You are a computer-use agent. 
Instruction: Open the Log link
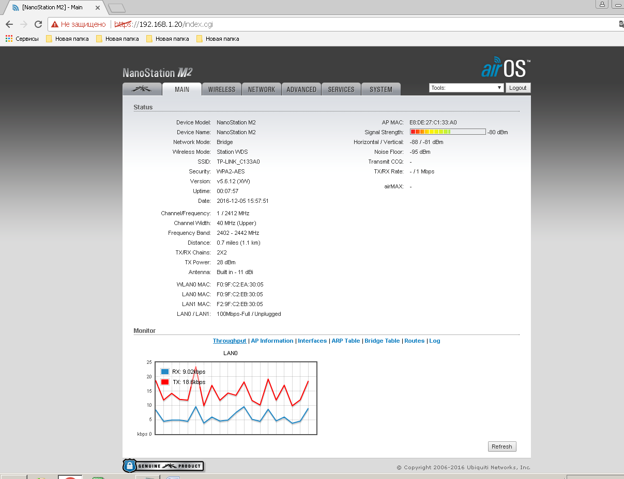tap(434, 341)
